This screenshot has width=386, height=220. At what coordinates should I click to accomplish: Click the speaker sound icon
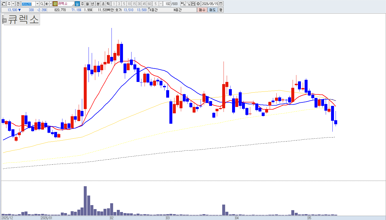(x=47, y=4)
